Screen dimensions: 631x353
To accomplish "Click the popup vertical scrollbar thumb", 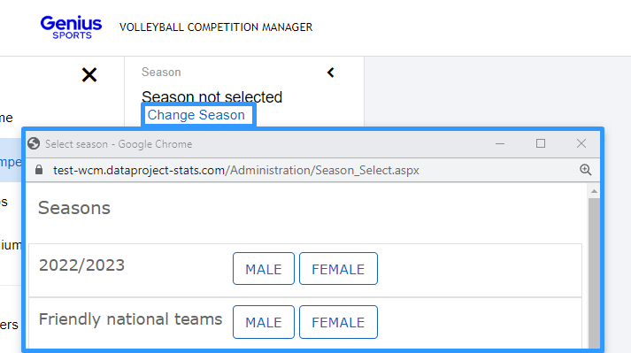I will coord(594,272).
